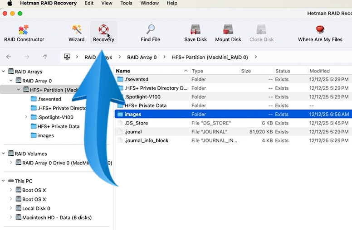The height and width of the screenshot is (230, 352).
Task: Click the .journal file icon
Action: click(x=120, y=132)
